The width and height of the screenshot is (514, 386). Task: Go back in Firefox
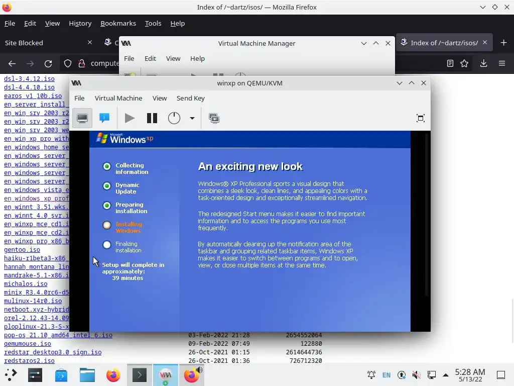pyautogui.click(x=12, y=63)
